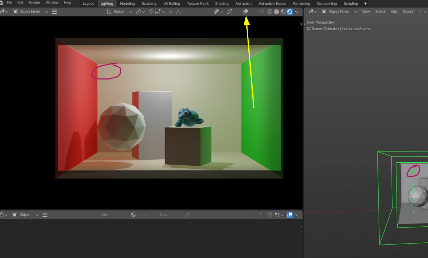Add a new workspace with plus button
428x258 pixels.
pyautogui.click(x=365, y=4)
